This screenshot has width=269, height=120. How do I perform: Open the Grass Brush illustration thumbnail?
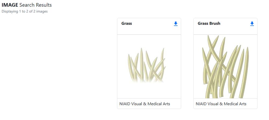point(225,67)
